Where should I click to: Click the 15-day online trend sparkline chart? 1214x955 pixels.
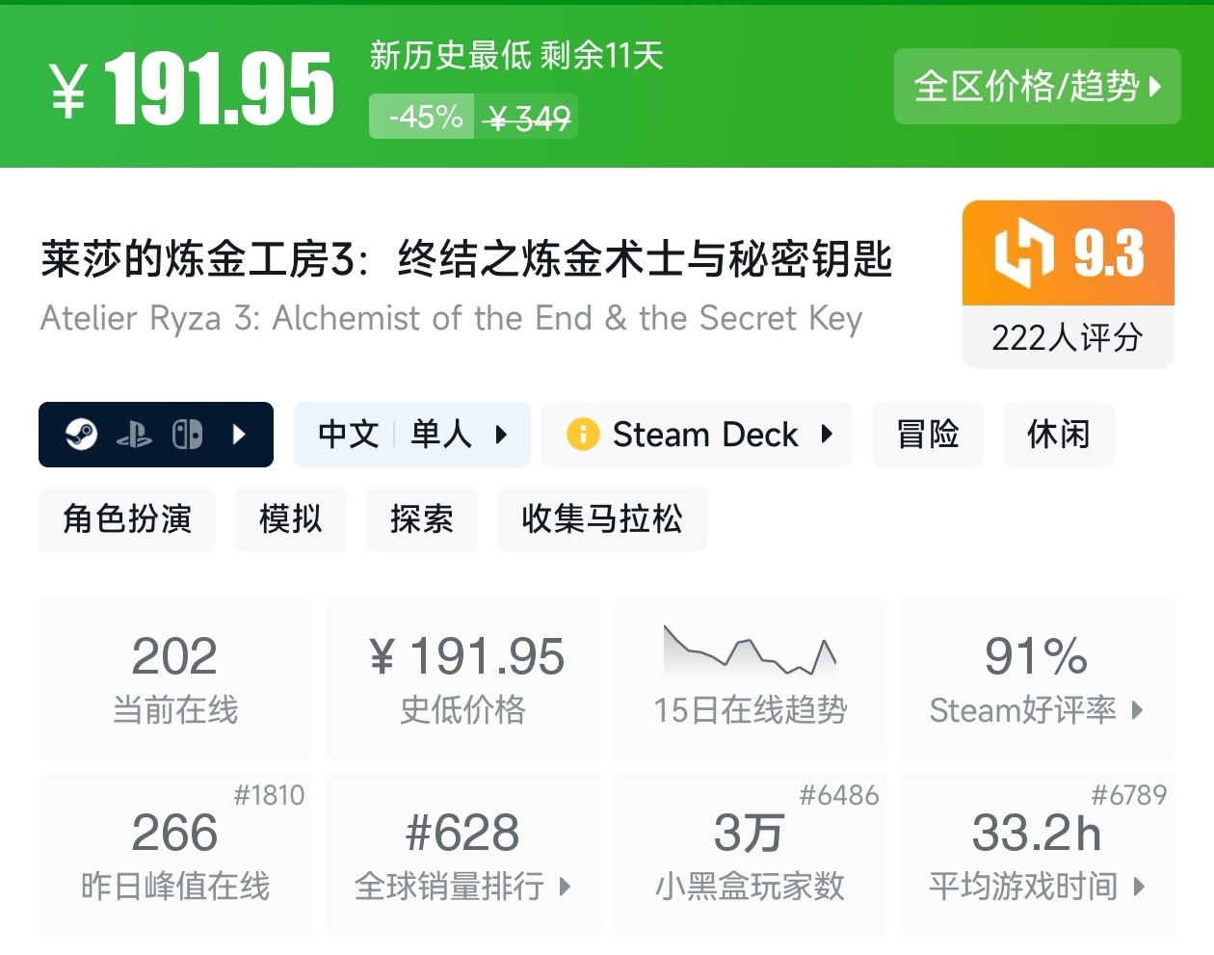point(750,650)
